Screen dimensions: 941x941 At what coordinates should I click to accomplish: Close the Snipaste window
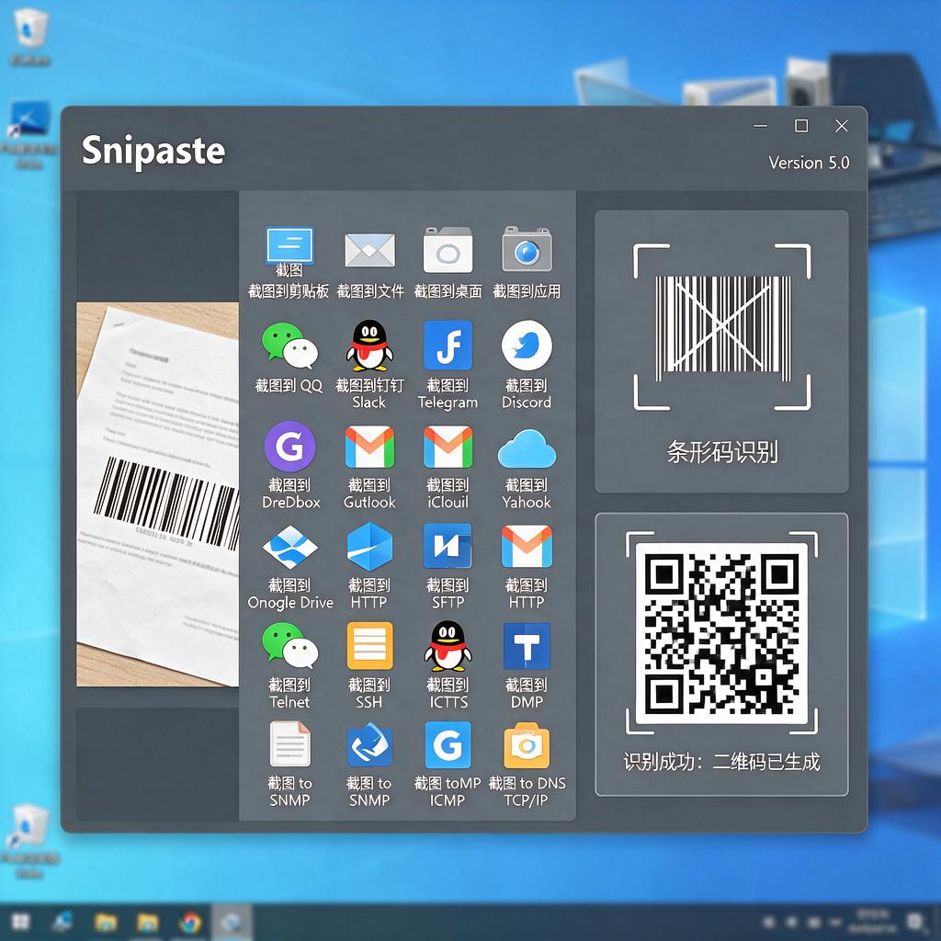coord(842,125)
